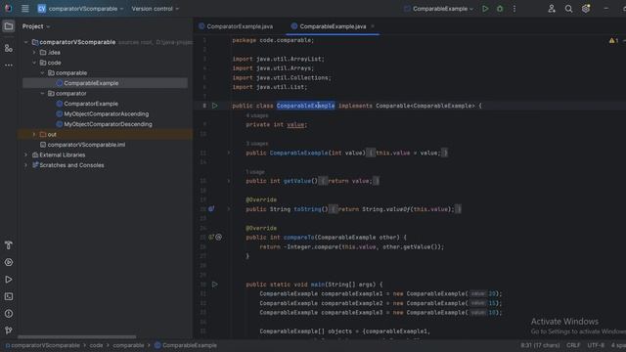This screenshot has width=626, height=352.
Task: Select comparatorVScomparable.iml file
Action: click(86, 145)
